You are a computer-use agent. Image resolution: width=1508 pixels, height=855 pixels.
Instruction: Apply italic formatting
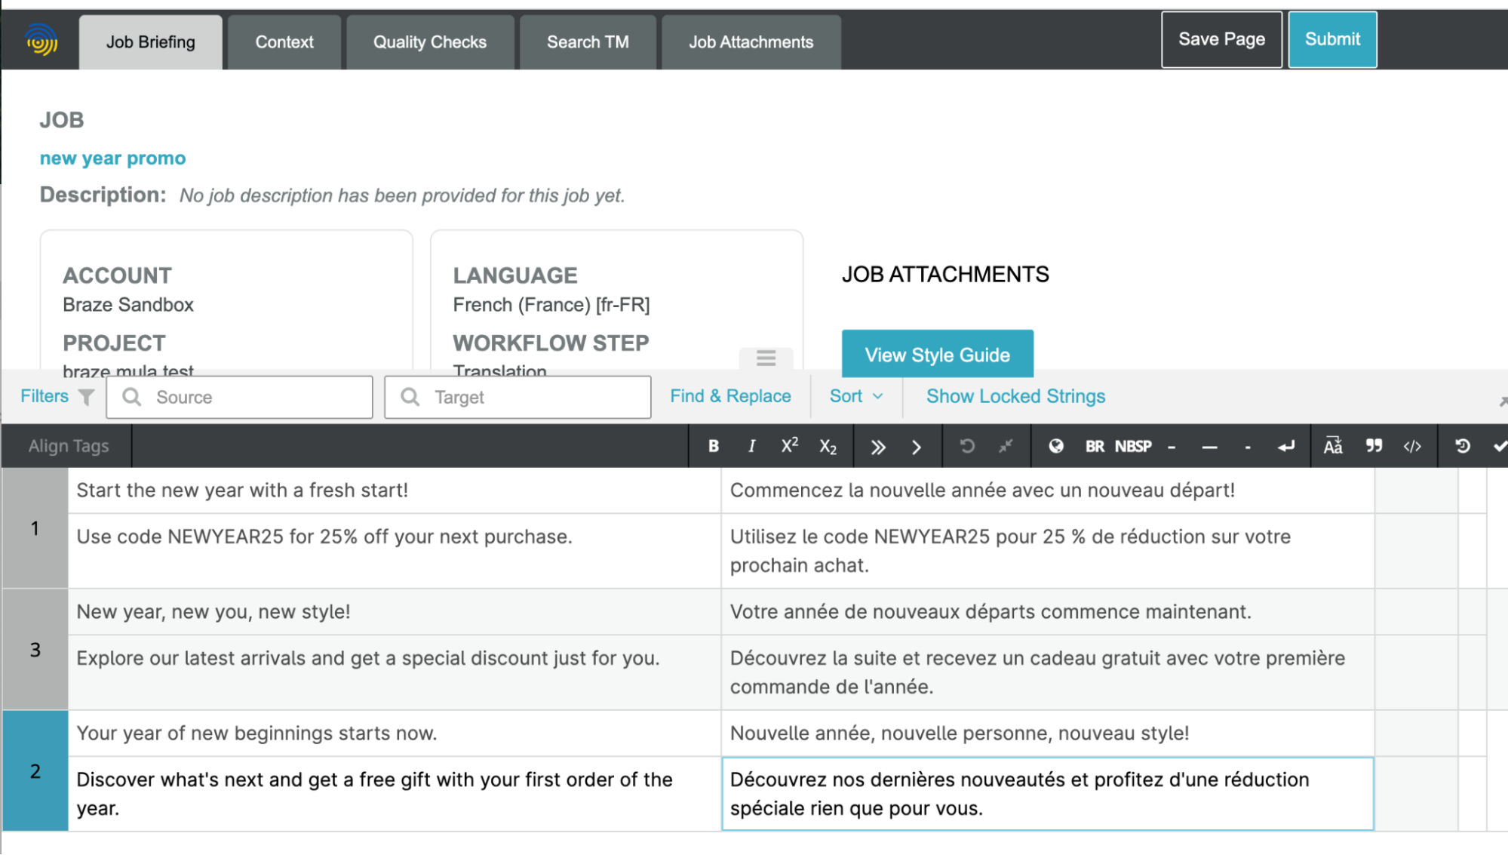tap(751, 446)
